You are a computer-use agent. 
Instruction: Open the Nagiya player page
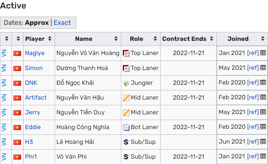point(35,53)
